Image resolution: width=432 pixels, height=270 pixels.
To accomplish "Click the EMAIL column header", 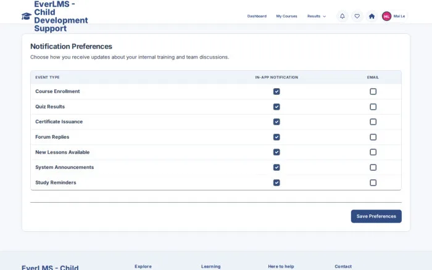I will click(x=373, y=77).
